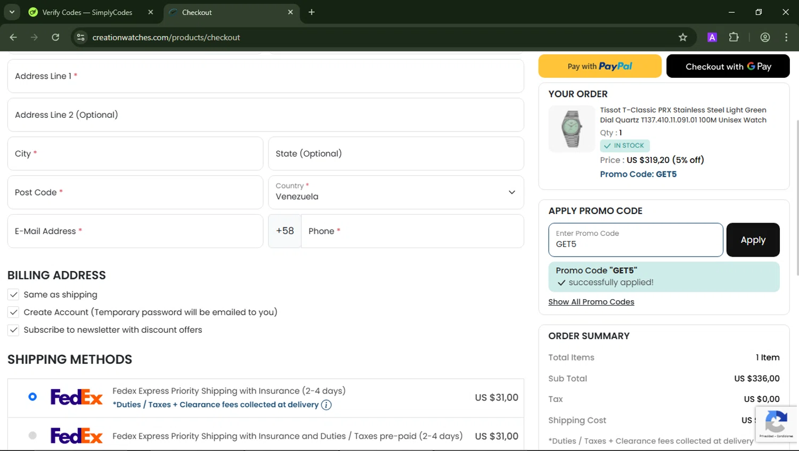This screenshot has height=451, width=799.
Task: Open the purple A extension icon
Action: click(x=712, y=37)
